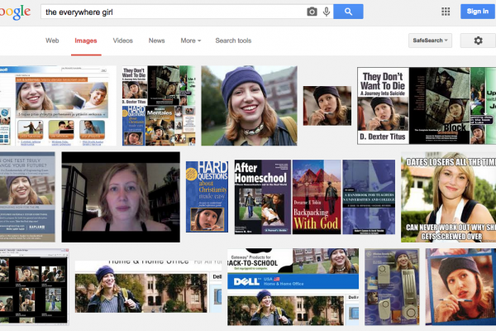Viewport: 496px width, 331px height.
Task: Open the book cover collage with Mentales
Action: point(159,106)
